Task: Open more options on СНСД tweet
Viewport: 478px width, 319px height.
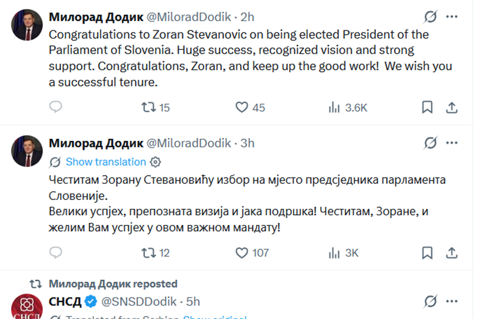Action: click(452, 301)
